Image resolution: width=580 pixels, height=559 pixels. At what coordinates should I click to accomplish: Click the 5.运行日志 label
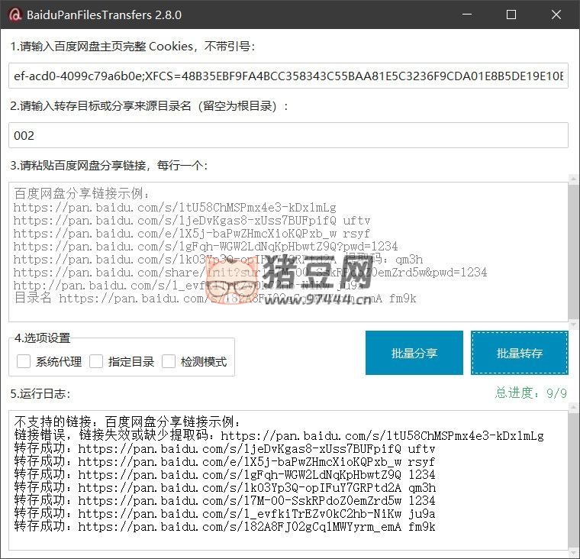coord(40,393)
